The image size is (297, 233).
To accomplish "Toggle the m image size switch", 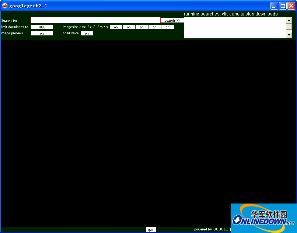I will 155,27.
